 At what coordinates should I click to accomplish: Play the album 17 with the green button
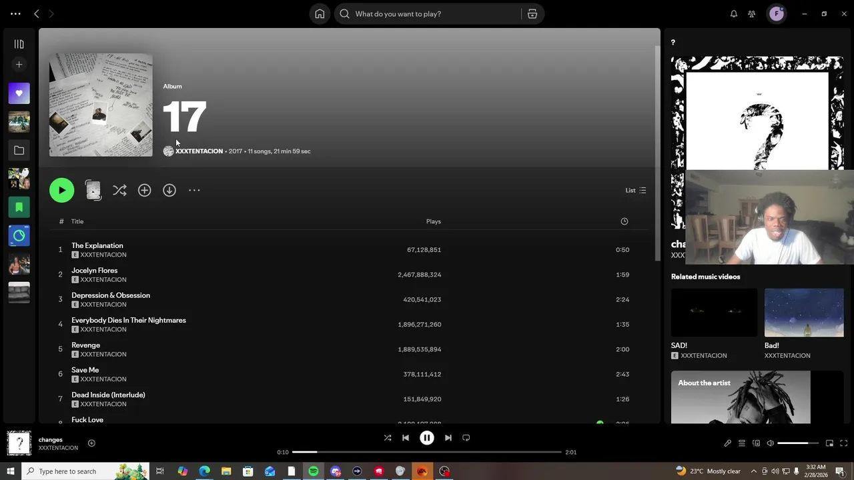62,191
